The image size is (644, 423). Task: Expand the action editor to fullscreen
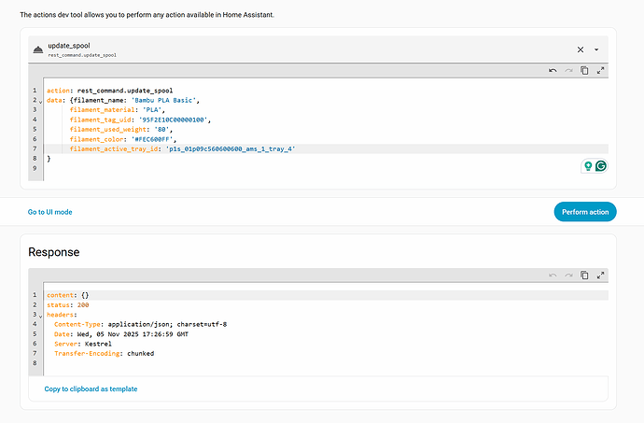pyautogui.click(x=600, y=70)
